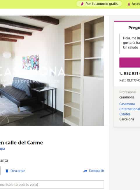Open the map link under the title
140x190 pixels.
[2, 148]
